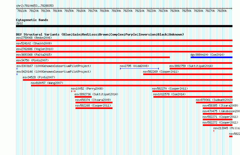Click the nsv10052 (Perry2008) label
240x155 pixels.
pos(87,89)
